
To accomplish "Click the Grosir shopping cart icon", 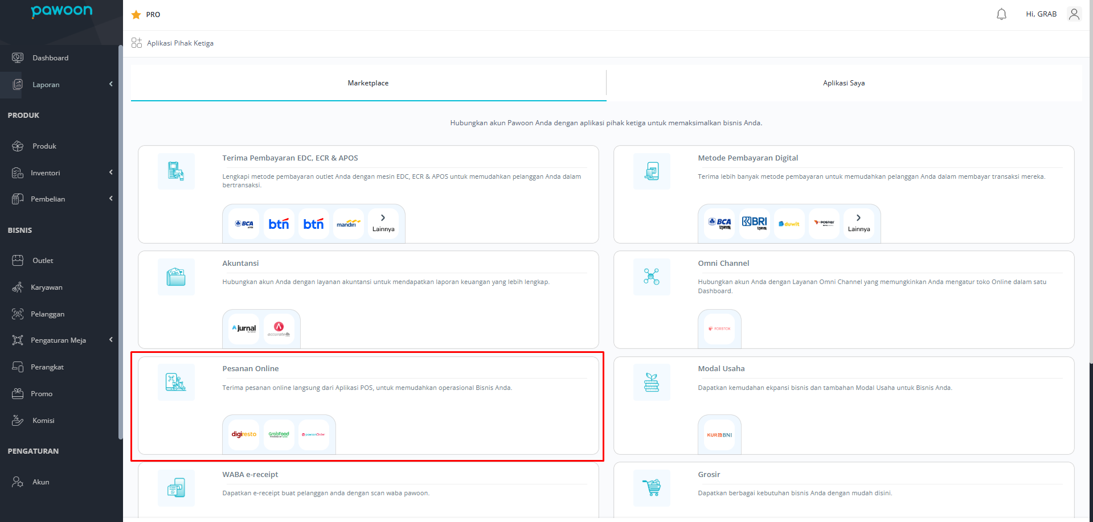I will [652, 488].
